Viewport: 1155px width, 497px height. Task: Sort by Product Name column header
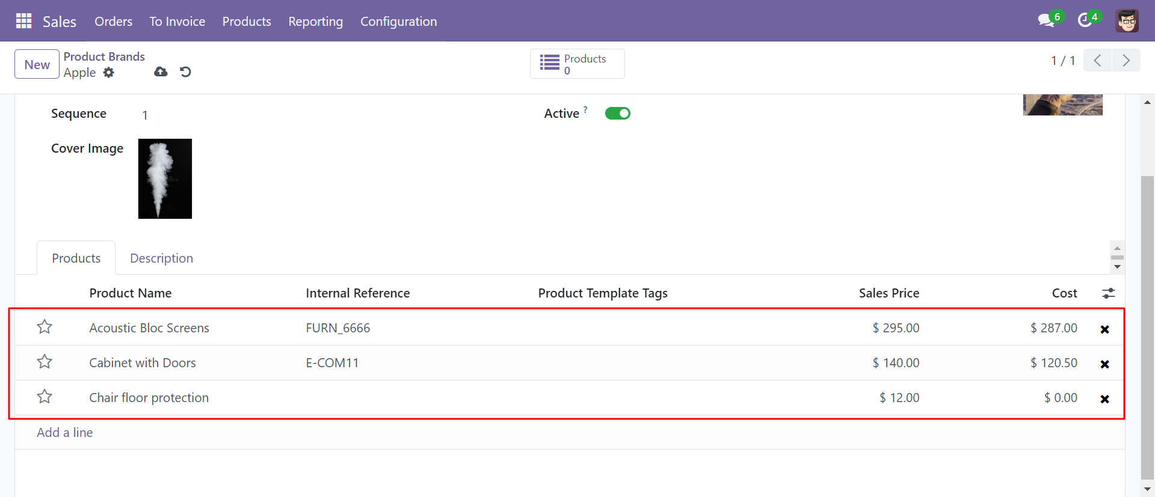[131, 293]
